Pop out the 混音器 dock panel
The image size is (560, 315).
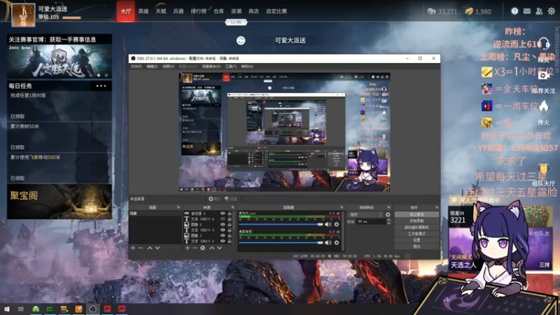(342, 207)
